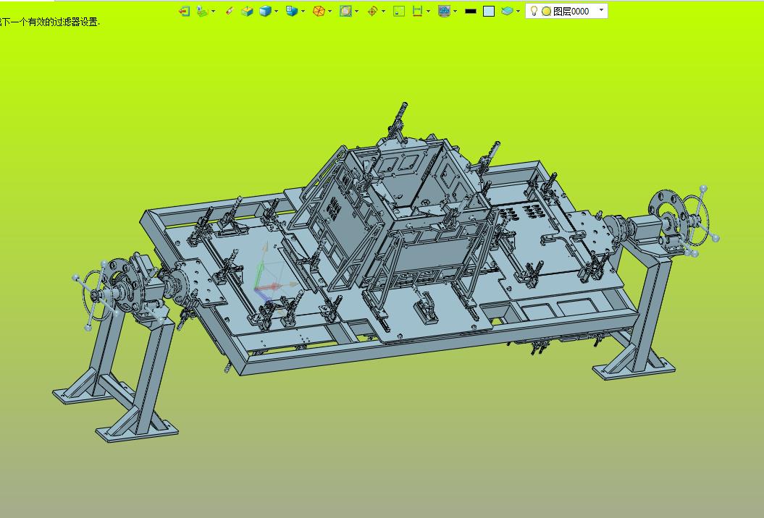Click the blue view orientation cube icon
This screenshot has width=764, height=518.
(292, 11)
